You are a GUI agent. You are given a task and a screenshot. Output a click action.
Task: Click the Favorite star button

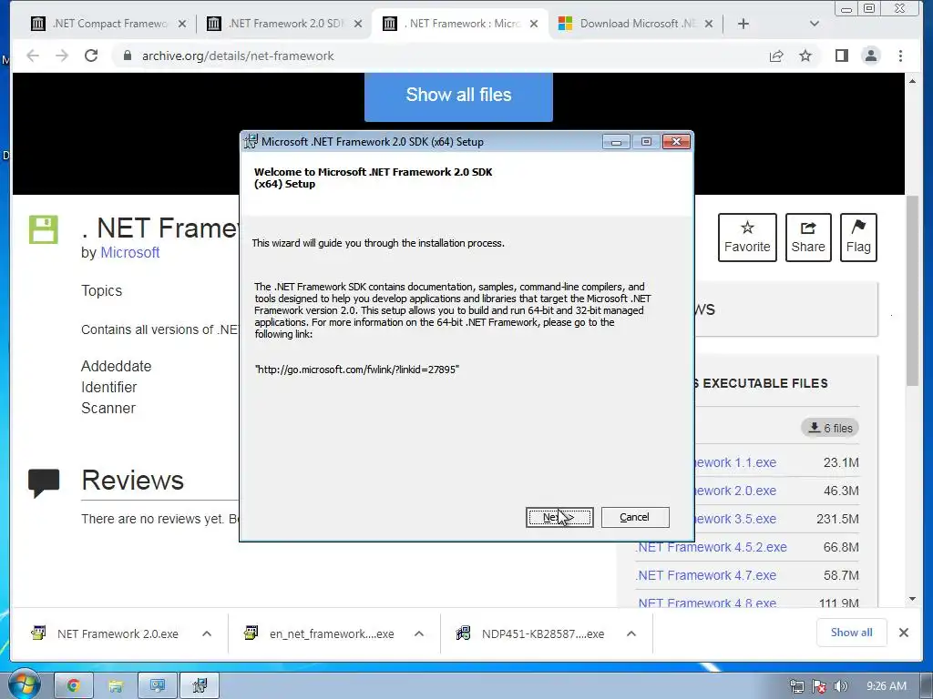pyautogui.click(x=747, y=238)
